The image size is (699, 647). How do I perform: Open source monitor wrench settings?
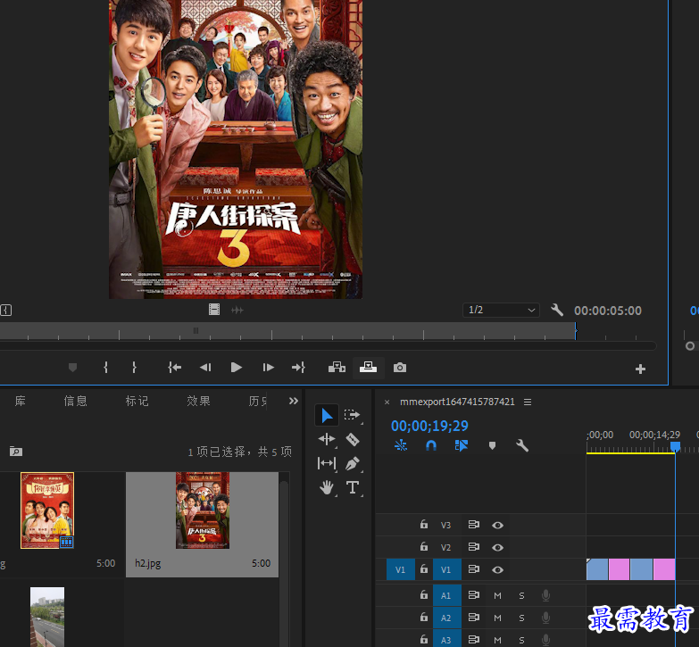(557, 310)
